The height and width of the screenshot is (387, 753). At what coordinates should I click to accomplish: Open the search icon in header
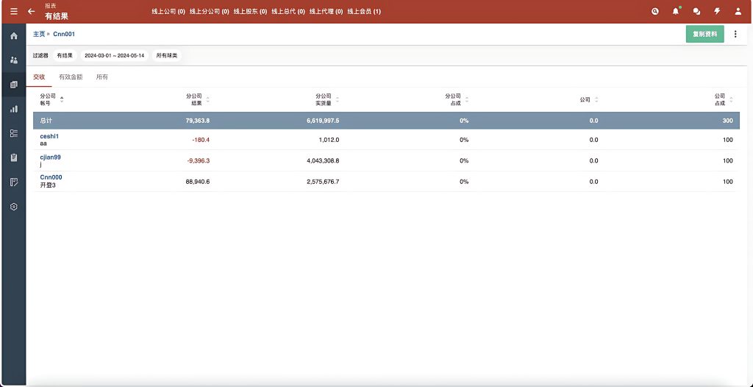point(655,11)
